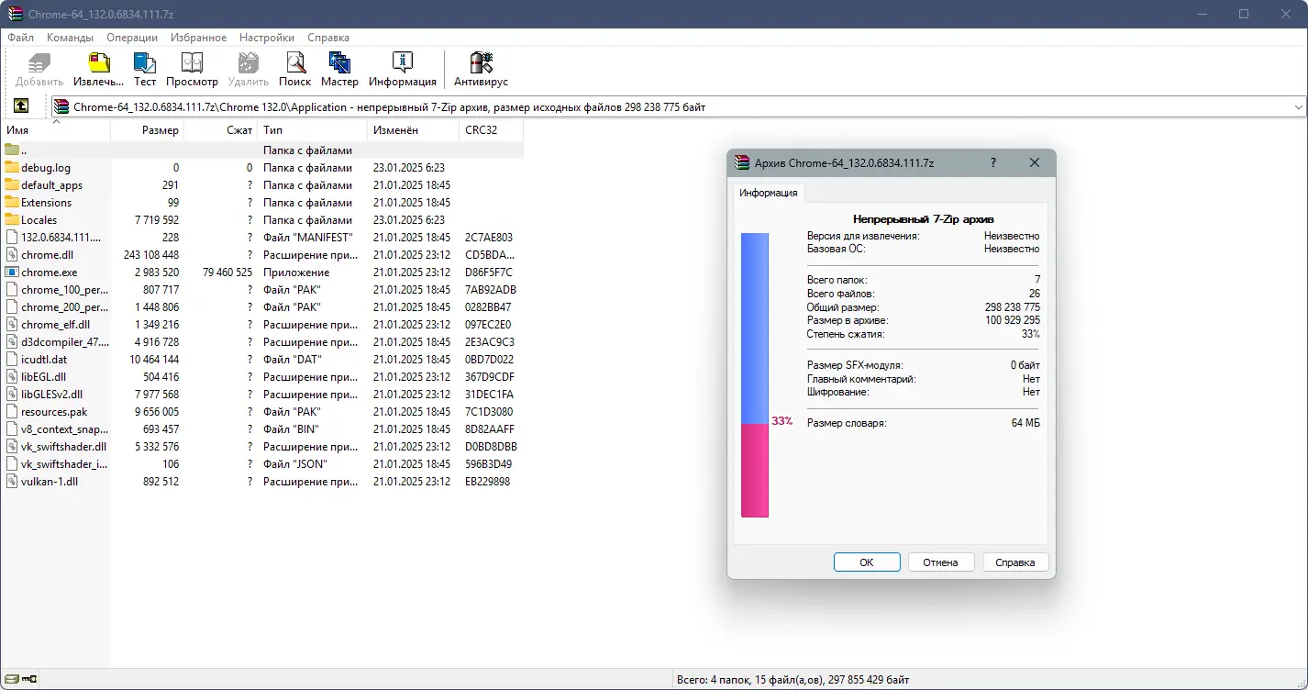Click Справка in the archive dialog
The image size is (1308, 690).
coord(1015,562)
